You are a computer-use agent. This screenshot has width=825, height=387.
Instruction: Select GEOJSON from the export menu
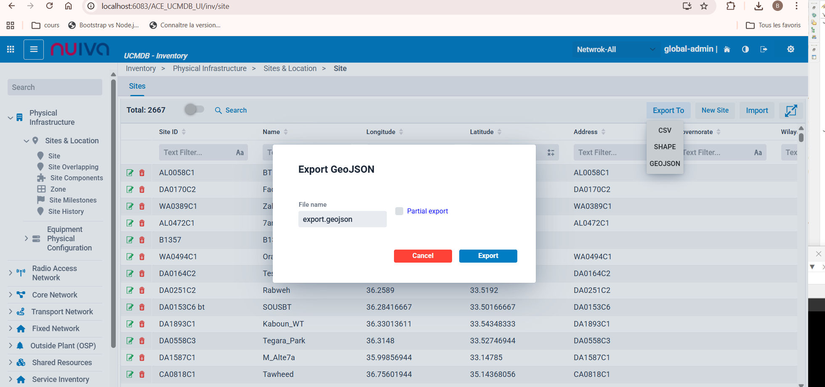click(665, 163)
